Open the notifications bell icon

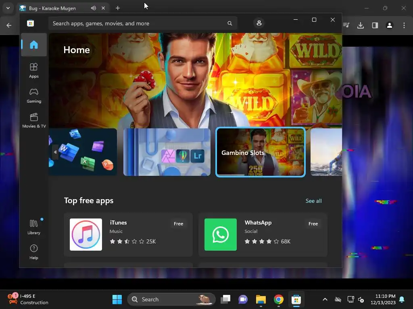click(x=402, y=299)
